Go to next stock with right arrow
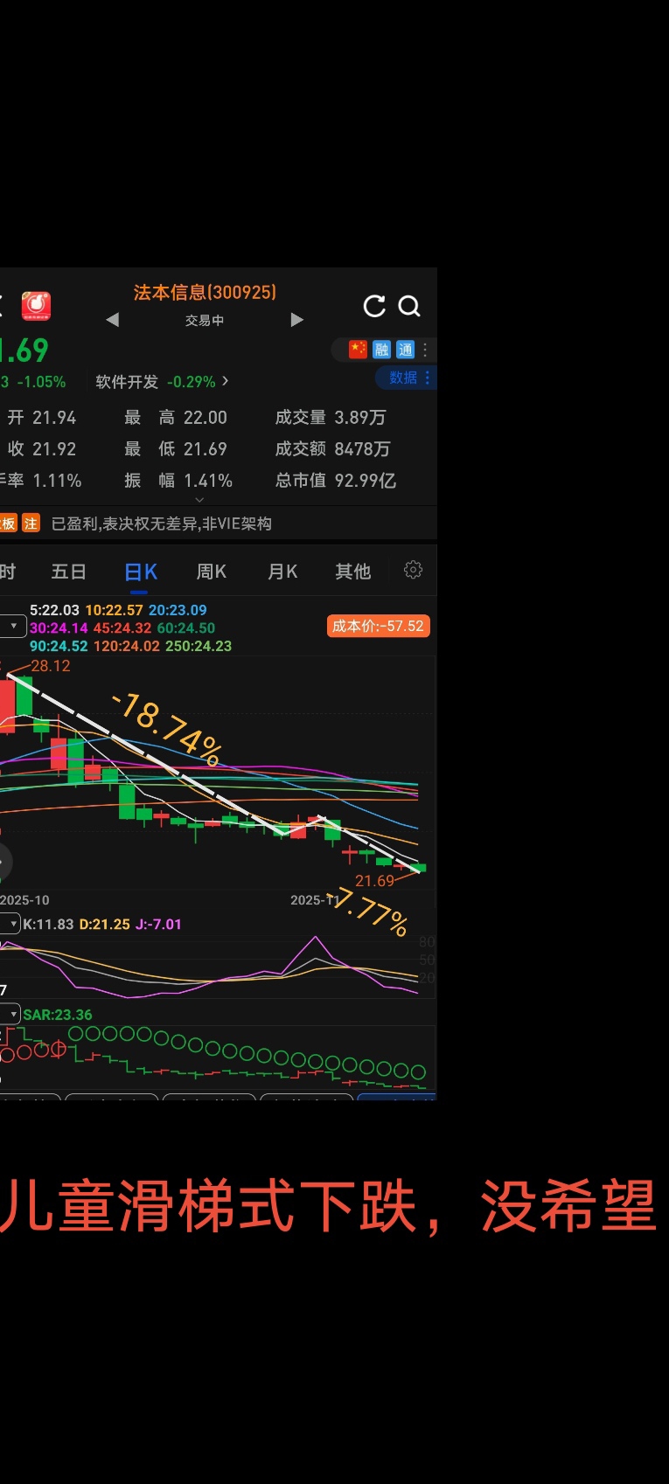 [x=297, y=320]
